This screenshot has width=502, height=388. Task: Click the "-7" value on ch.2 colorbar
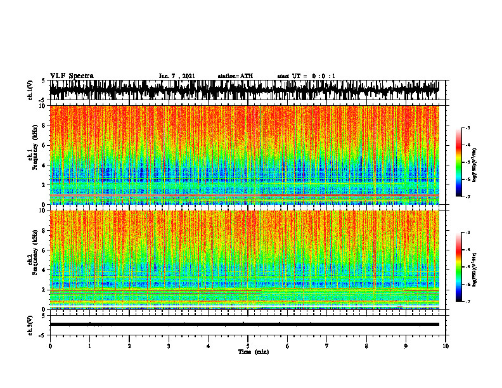tap(468, 301)
